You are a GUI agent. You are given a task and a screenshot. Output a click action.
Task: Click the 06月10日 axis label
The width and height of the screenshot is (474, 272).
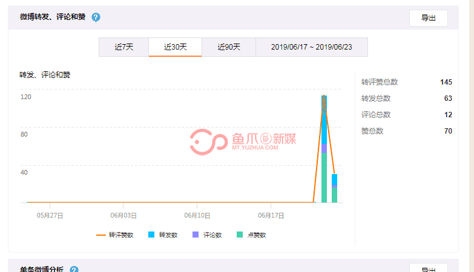(x=197, y=216)
